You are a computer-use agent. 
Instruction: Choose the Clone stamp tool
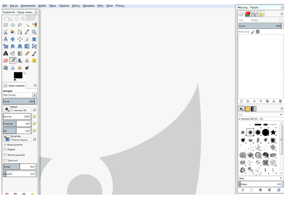pyautogui.click(x=27, y=60)
